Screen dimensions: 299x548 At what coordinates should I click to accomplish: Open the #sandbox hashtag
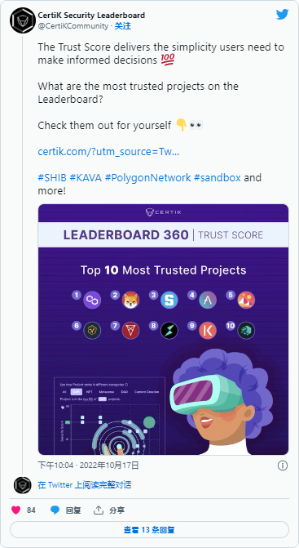(x=217, y=177)
